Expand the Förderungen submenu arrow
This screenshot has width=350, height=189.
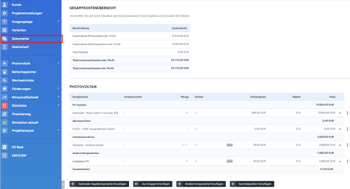[x=59, y=89]
